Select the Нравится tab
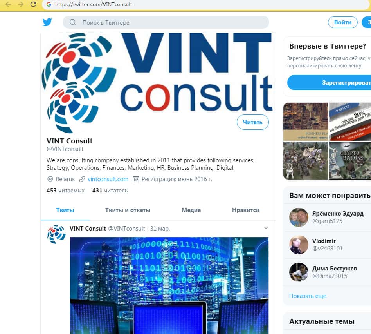 pos(246,210)
